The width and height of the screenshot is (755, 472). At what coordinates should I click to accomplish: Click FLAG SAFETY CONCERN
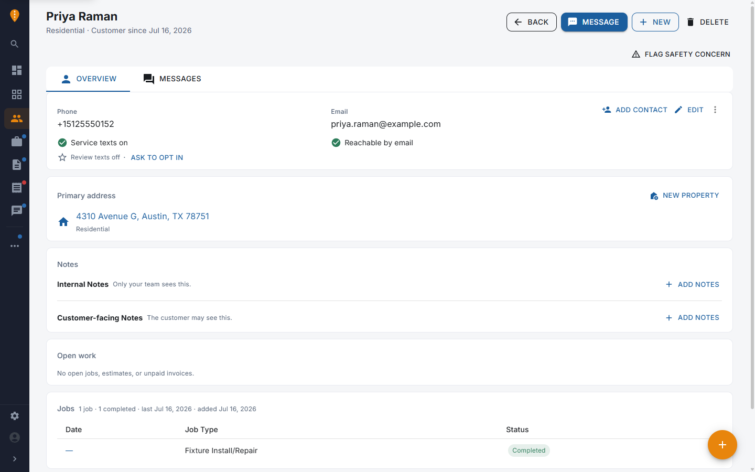click(681, 54)
